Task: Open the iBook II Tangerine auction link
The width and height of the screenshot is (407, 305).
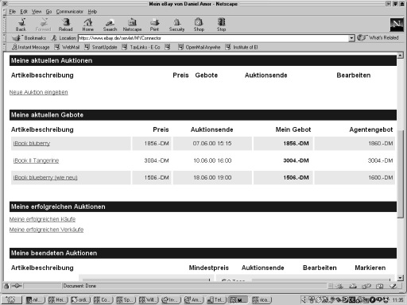Action: point(36,160)
